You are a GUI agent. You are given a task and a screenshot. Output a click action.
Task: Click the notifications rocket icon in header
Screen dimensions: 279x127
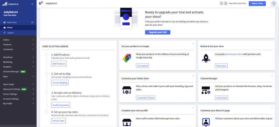(41, 4)
